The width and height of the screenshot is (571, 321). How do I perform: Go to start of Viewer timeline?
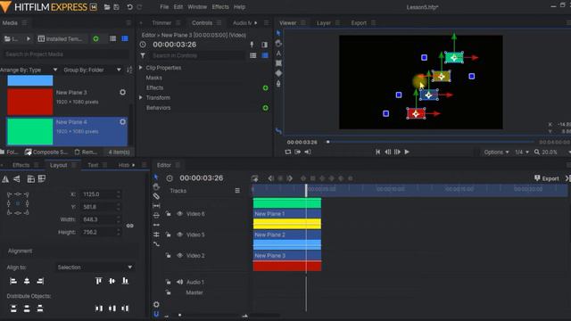click(377, 152)
